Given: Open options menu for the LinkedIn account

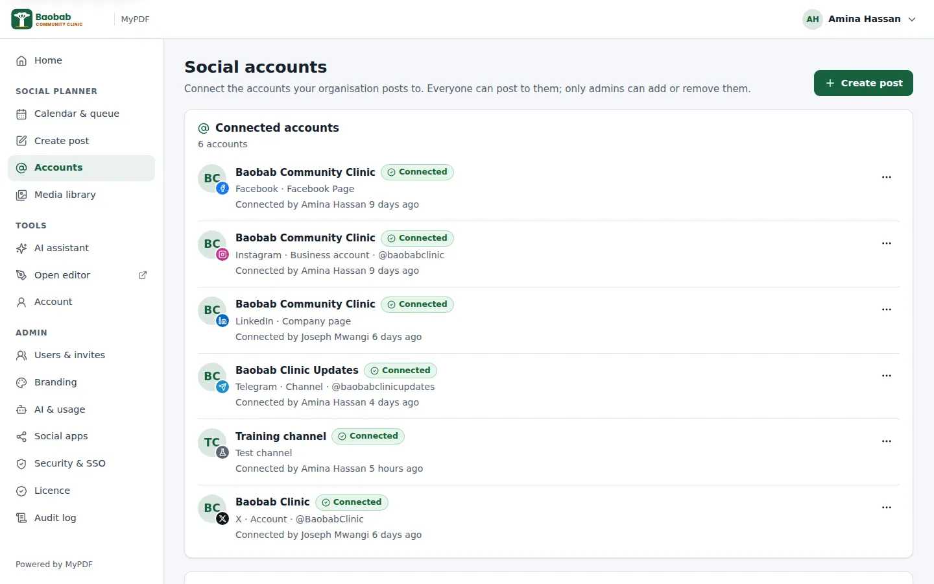Looking at the screenshot, I should click(887, 310).
